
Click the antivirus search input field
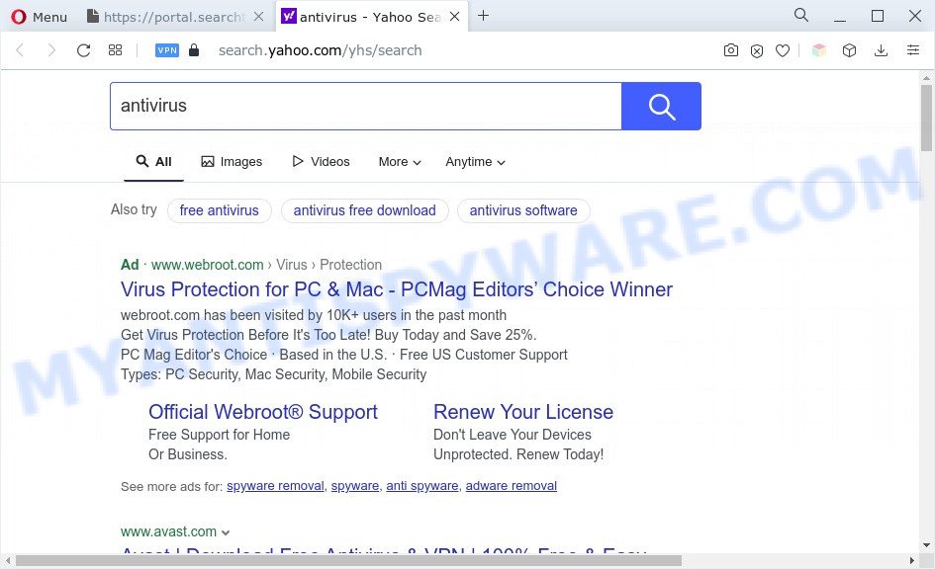coord(365,106)
